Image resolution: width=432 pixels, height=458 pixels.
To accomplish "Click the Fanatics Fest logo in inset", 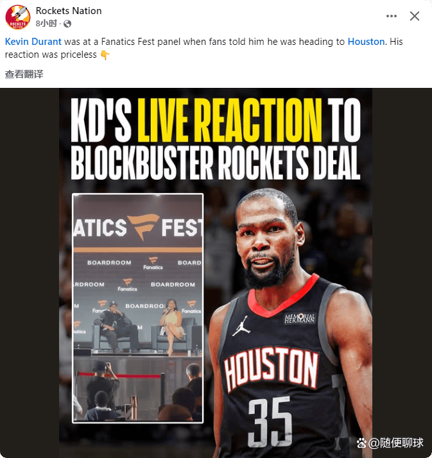I will click(x=144, y=226).
